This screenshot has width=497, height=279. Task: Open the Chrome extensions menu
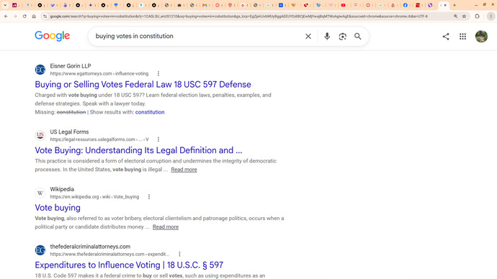pyautogui.click(x=477, y=16)
